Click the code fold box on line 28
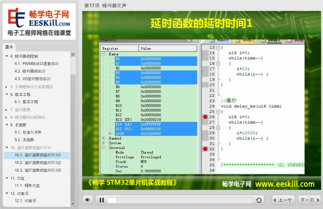The image size is (323, 209). 218,127
